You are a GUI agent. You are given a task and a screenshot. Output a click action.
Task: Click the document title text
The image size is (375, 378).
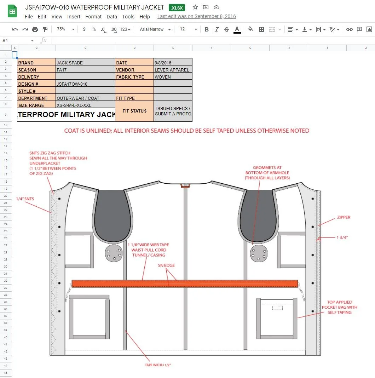(x=94, y=7)
